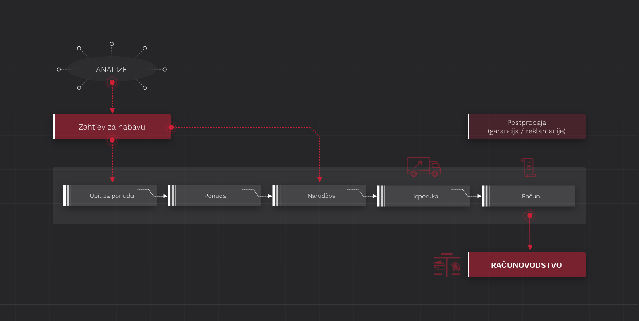Viewport: 639px width, 321px height.
Task: Click red pulse dot beneath Zahtjev za nabavu
Action: pos(112,140)
